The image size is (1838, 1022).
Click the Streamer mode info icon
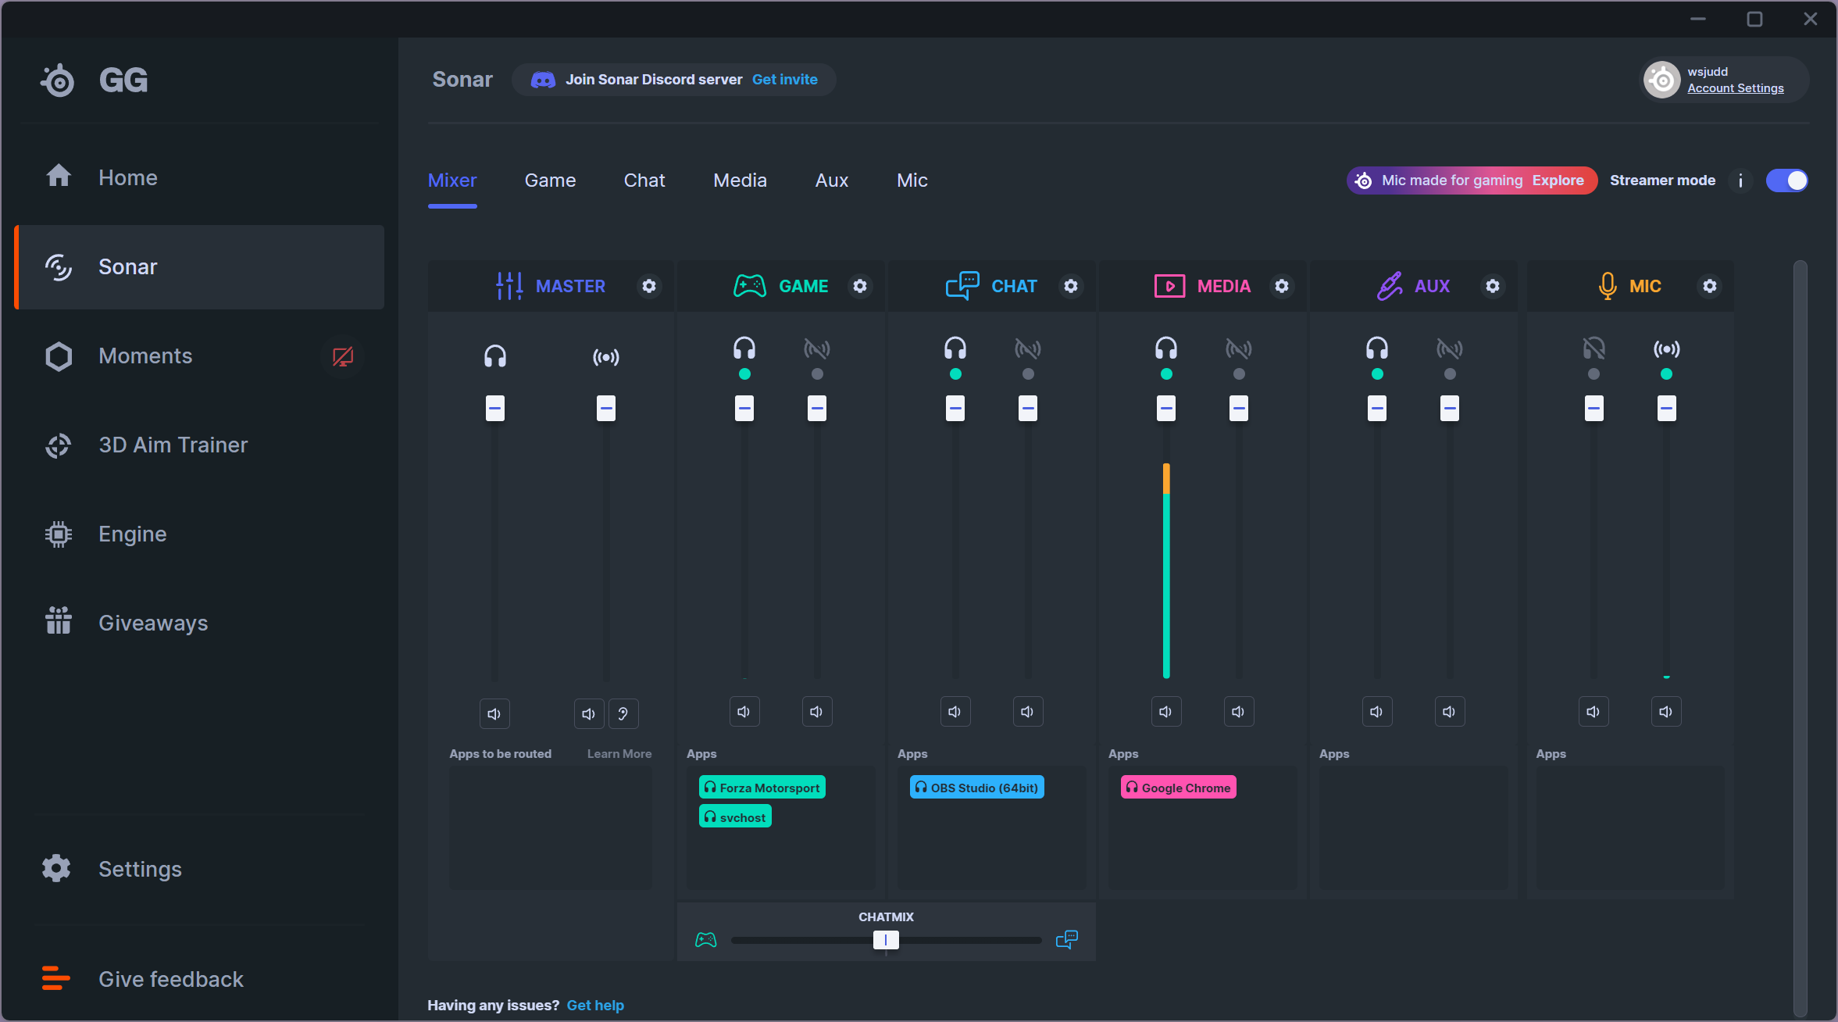[x=1740, y=180]
